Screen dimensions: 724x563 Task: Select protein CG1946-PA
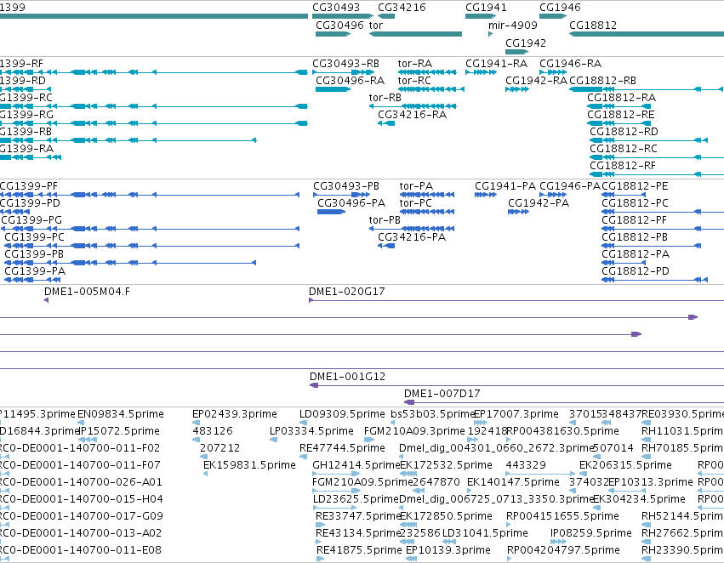point(570,186)
